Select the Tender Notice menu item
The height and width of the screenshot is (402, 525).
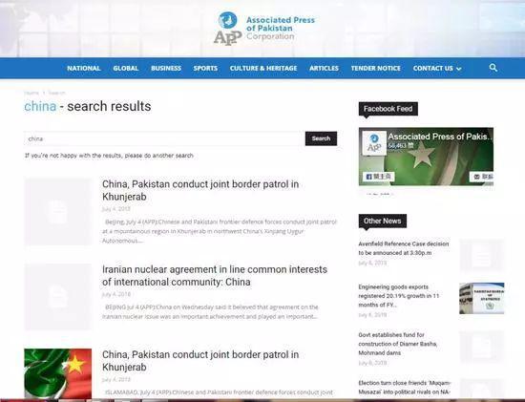pos(376,68)
